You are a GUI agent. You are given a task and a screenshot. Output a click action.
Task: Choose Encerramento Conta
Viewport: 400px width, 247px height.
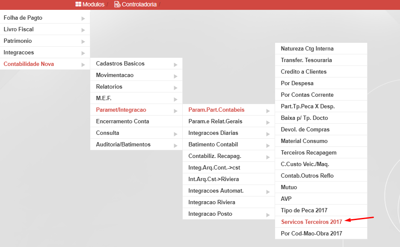[136, 121]
